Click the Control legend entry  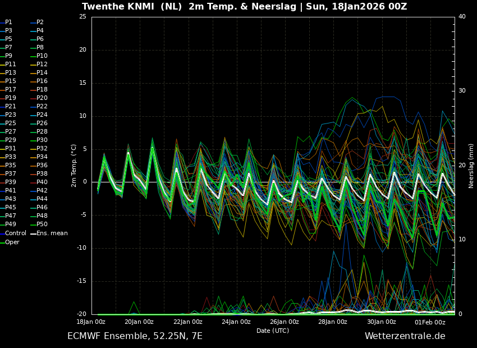pyautogui.click(x=15, y=233)
